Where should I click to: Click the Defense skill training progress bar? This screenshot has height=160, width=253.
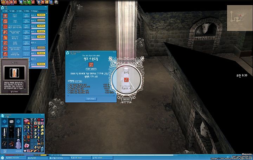(x=38, y=18)
